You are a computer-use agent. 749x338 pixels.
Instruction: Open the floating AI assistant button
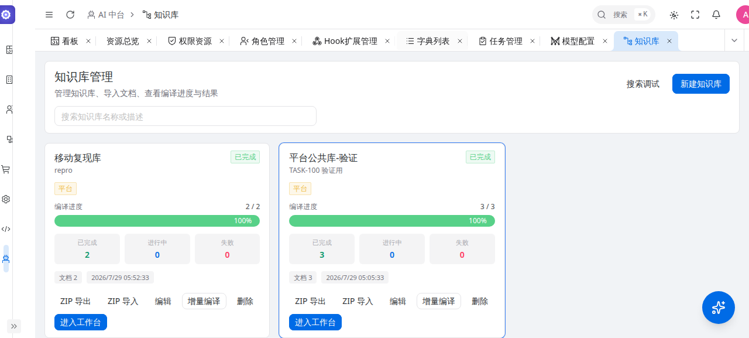(719, 308)
